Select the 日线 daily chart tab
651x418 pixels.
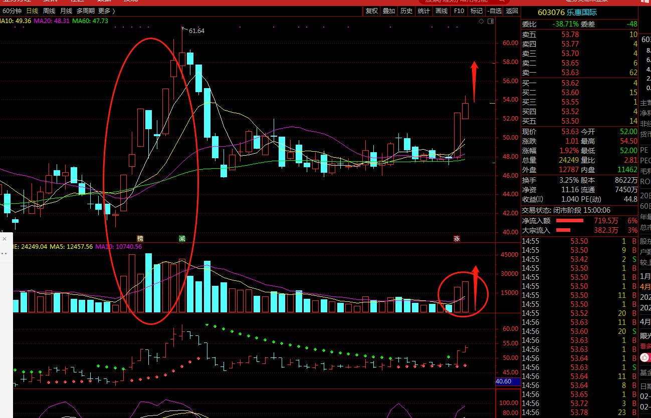pos(32,11)
